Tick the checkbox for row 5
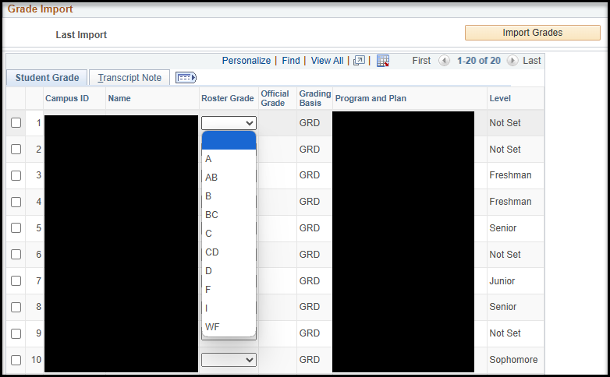610x377 pixels. click(x=16, y=228)
